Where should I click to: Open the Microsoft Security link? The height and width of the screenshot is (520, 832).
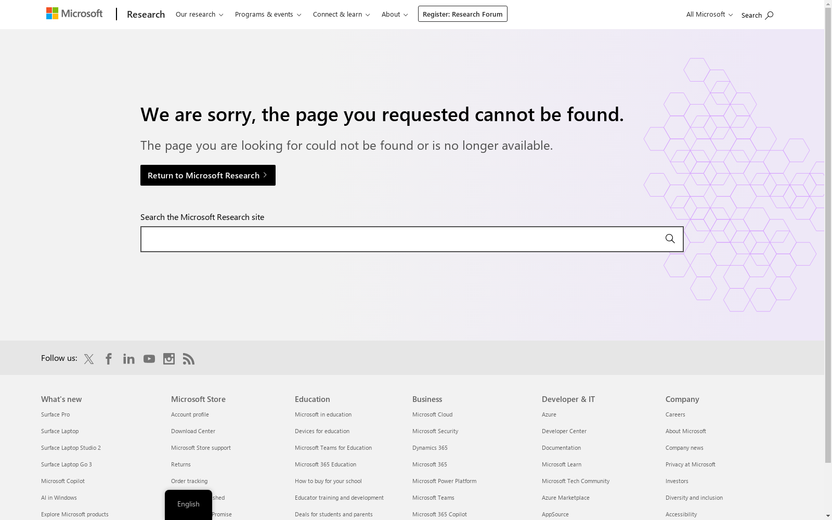click(x=435, y=431)
